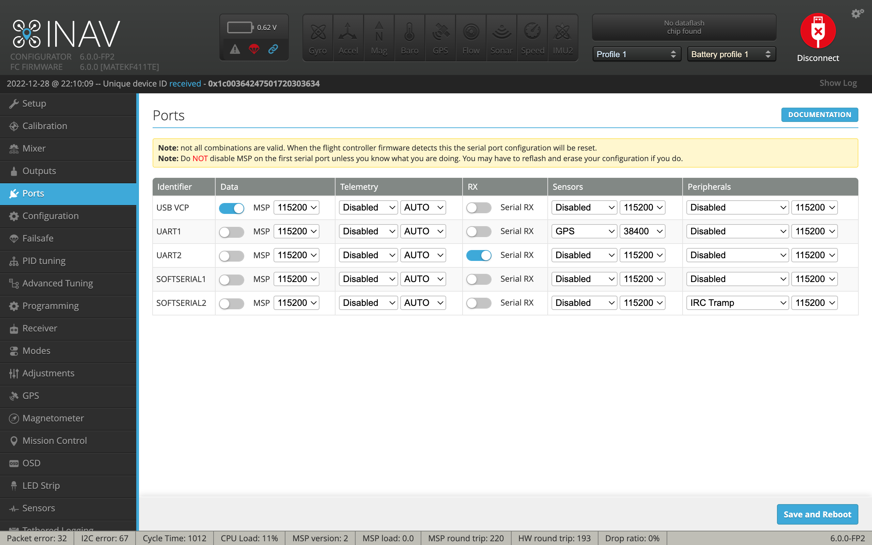Click the red failsafe parachute icon
The width and height of the screenshot is (872, 545).
254,49
